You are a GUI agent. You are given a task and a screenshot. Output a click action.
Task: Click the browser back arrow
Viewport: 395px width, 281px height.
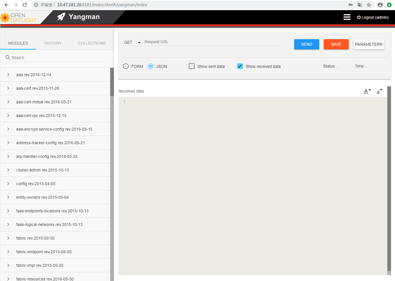point(7,5)
